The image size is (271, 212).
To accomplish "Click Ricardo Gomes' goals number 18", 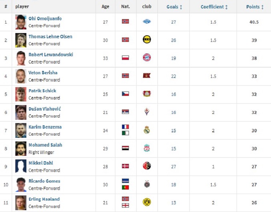I will 174,184.
